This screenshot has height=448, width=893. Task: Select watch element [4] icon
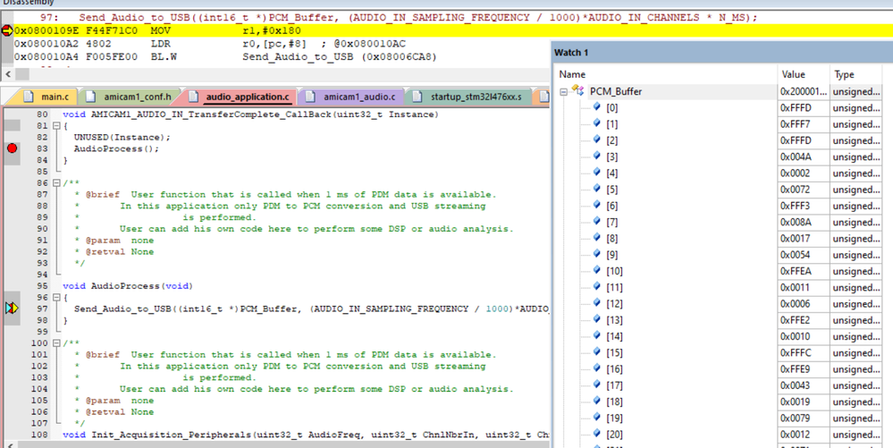pyautogui.click(x=597, y=172)
